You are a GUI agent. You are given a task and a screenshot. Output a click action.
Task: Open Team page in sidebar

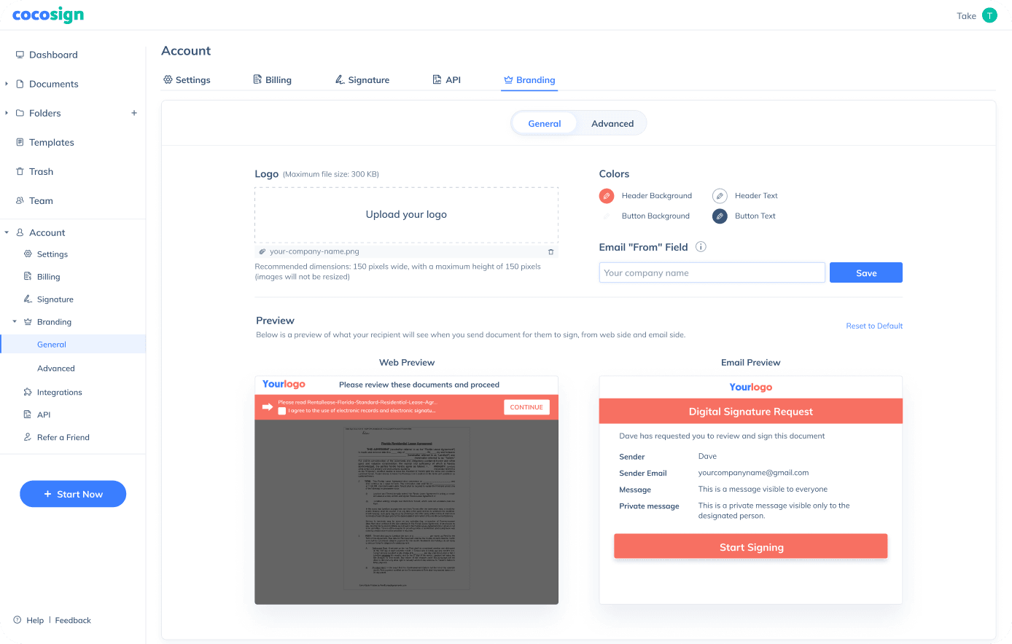(41, 200)
